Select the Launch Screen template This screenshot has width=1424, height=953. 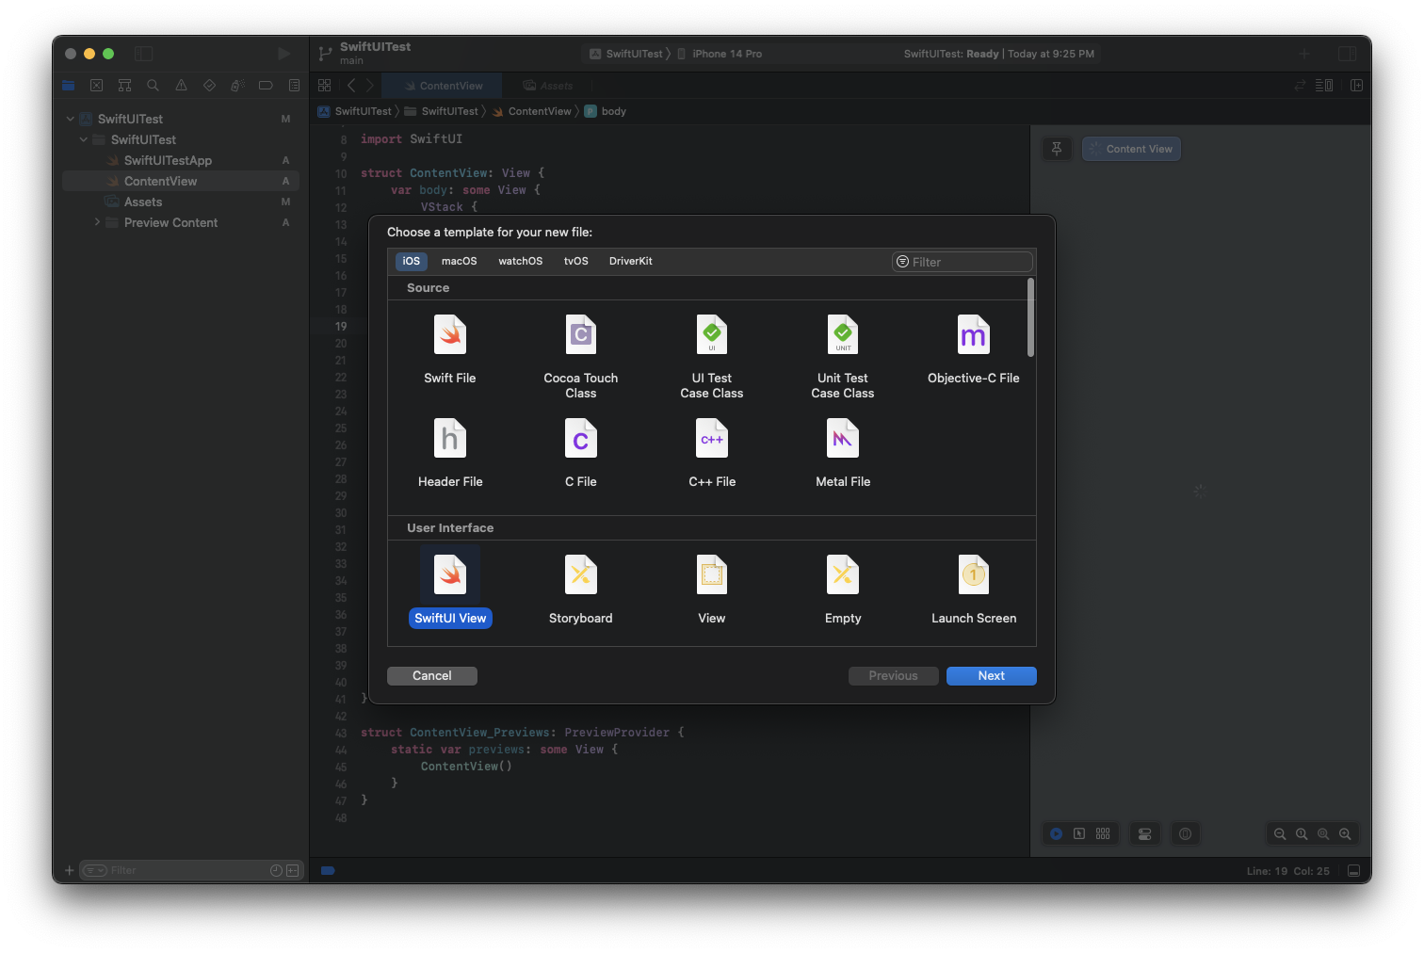974,590
